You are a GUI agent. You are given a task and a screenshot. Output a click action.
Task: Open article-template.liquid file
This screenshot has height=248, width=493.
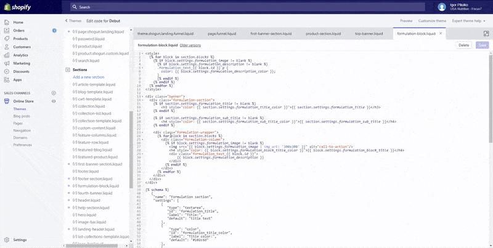[x=94, y=84]
